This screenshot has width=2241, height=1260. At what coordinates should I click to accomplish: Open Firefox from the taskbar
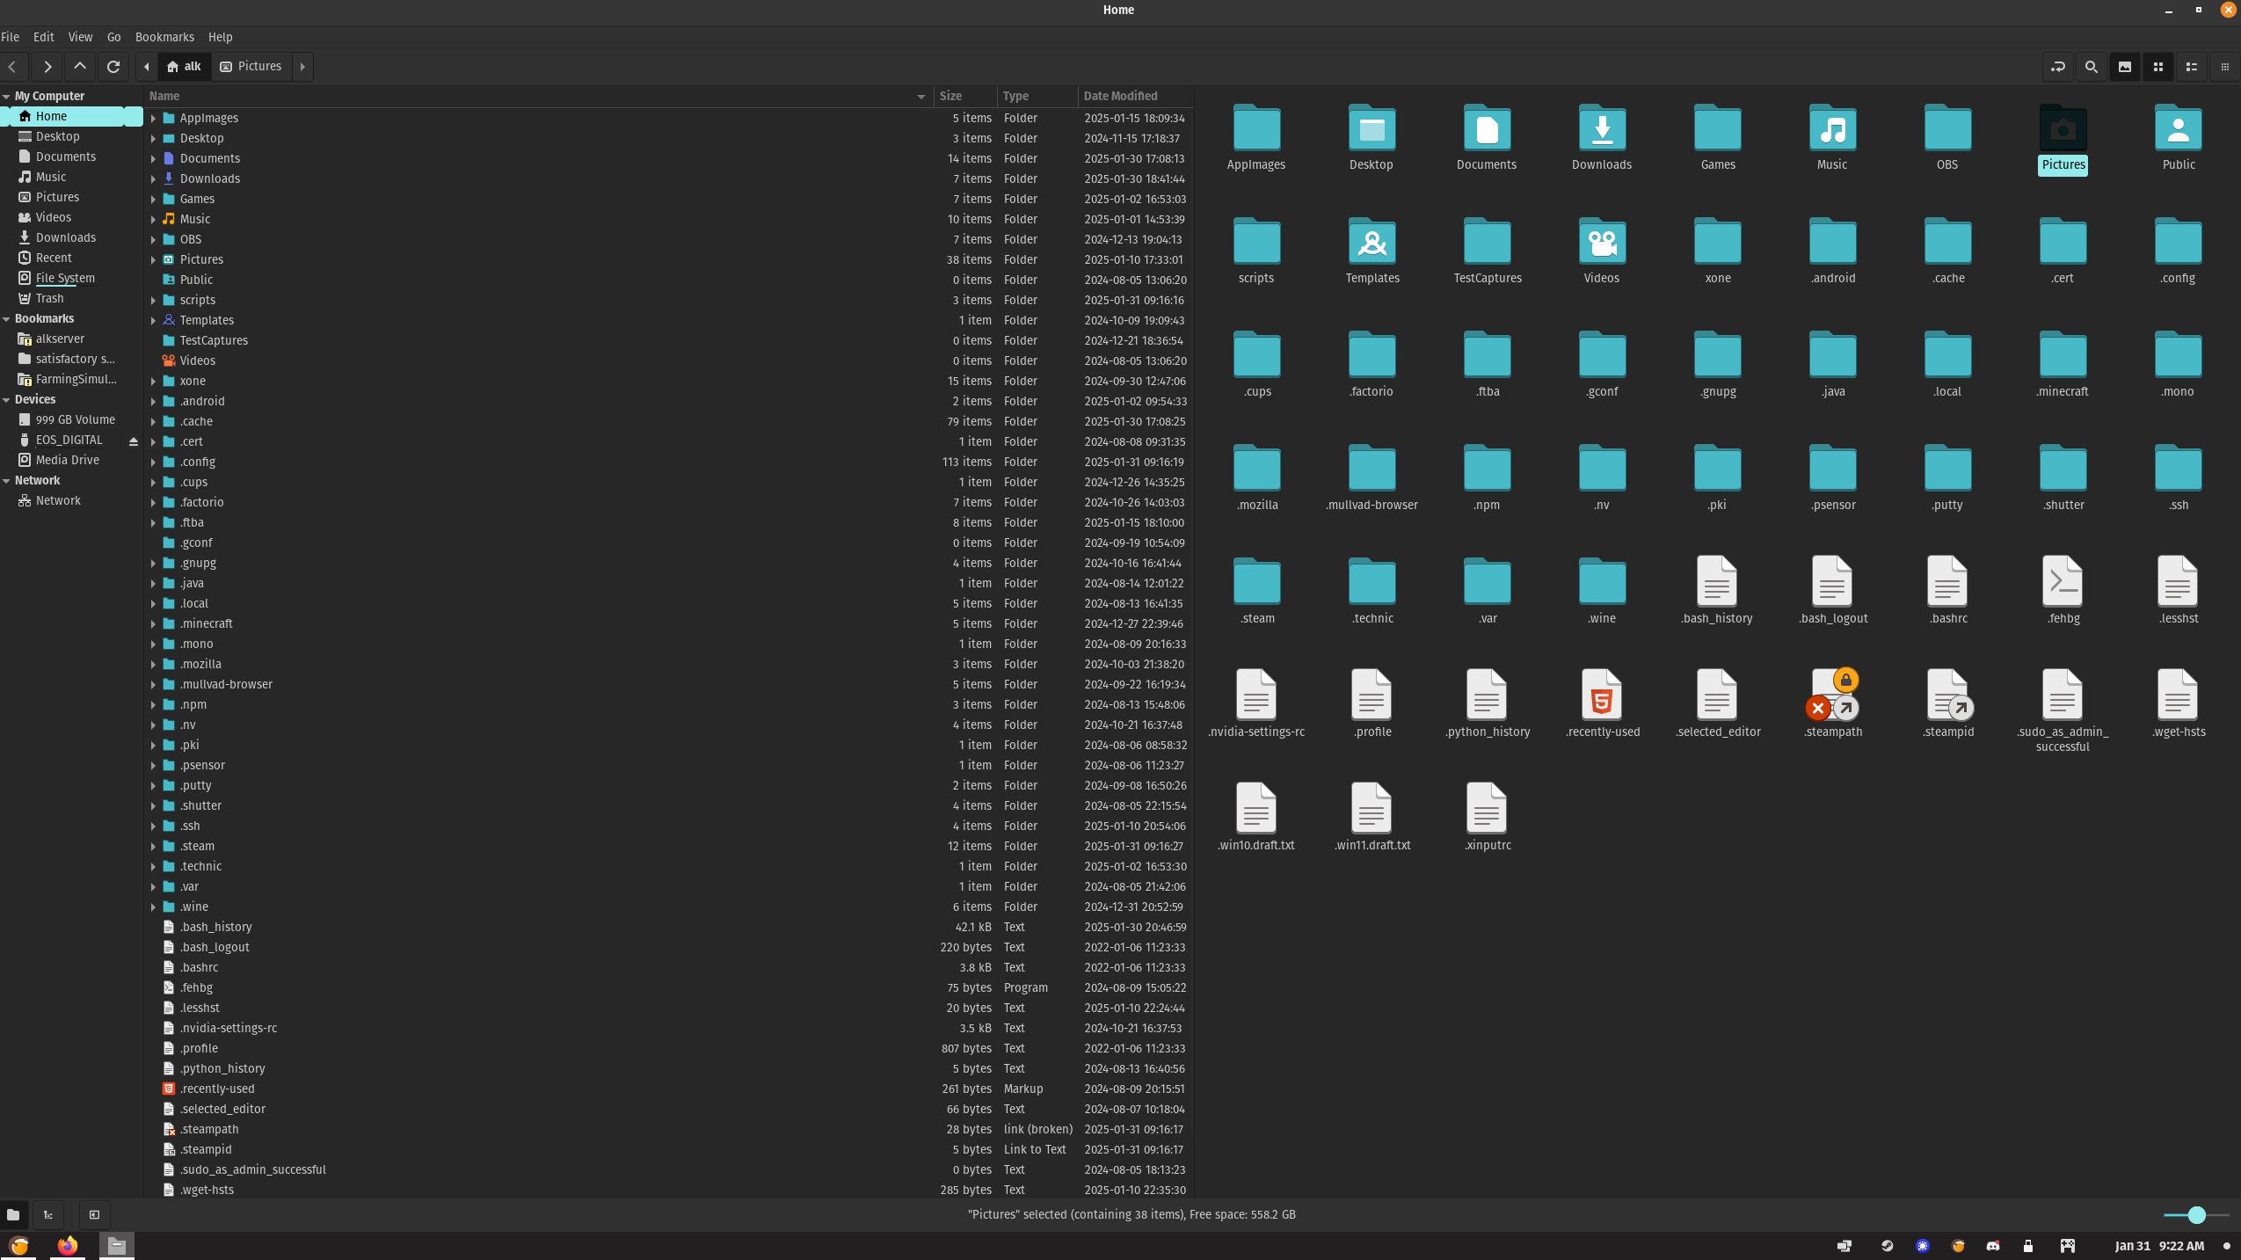[68, 1246]
